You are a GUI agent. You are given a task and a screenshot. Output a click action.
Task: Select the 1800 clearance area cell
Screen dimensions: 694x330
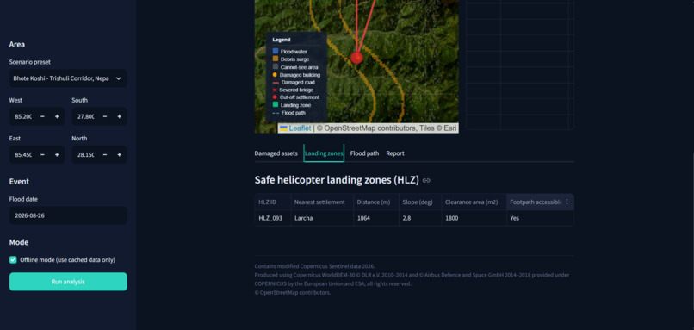(x=474, y=218)
